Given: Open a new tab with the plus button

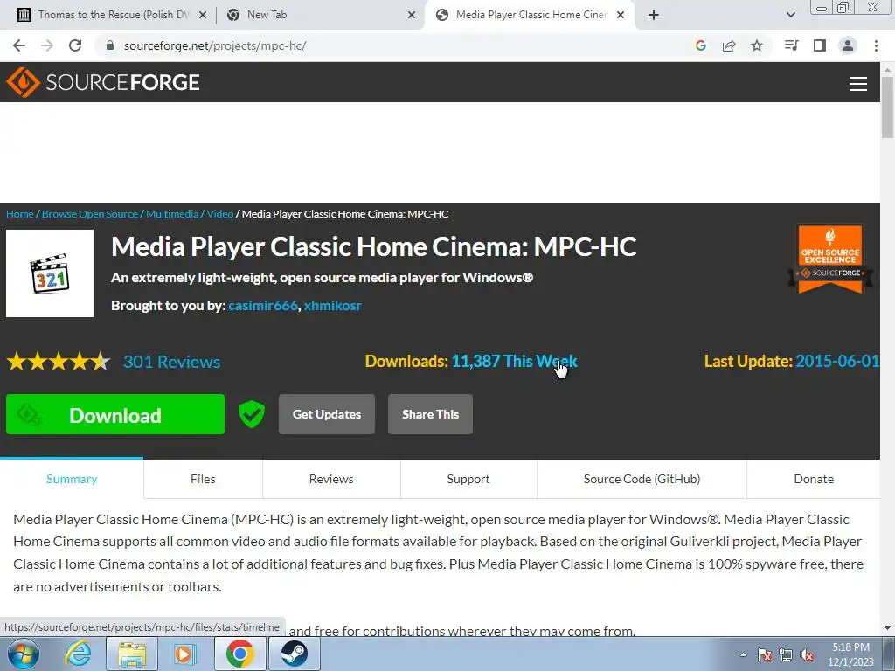Looking at the screenshot, I should coord(654,16).
